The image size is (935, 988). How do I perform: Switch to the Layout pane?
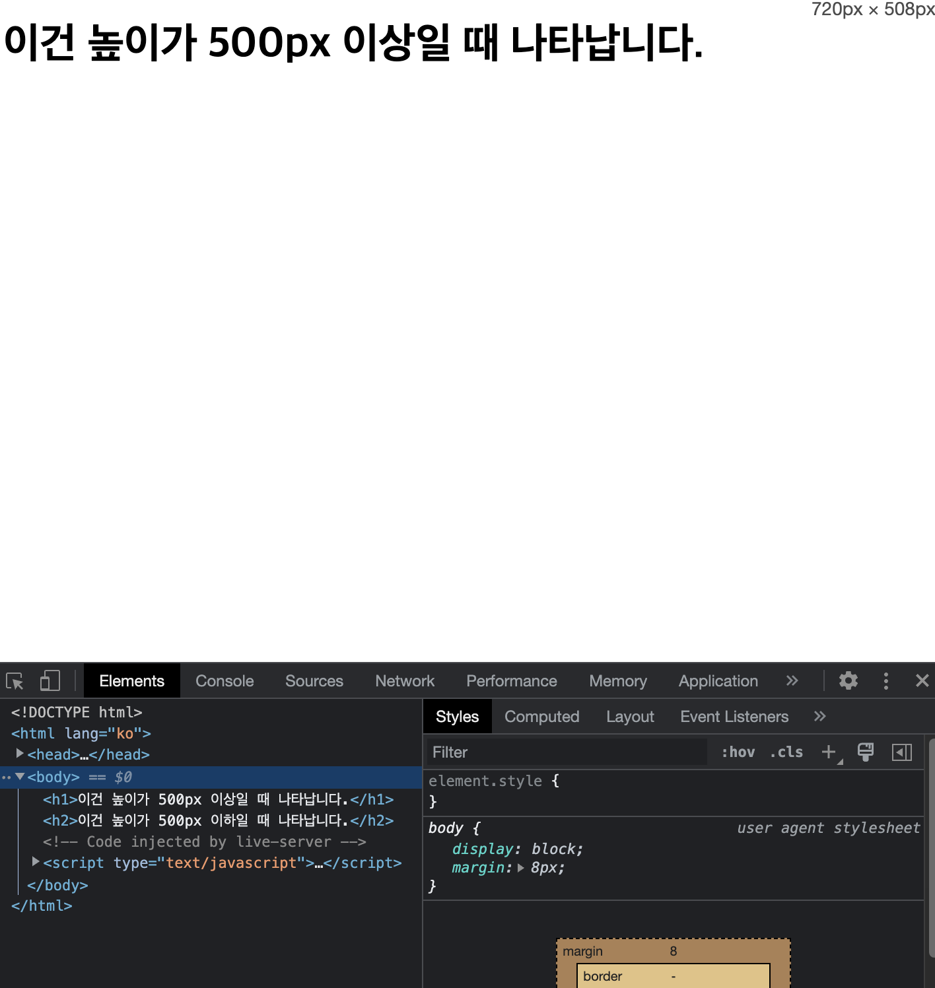[631, 717]
